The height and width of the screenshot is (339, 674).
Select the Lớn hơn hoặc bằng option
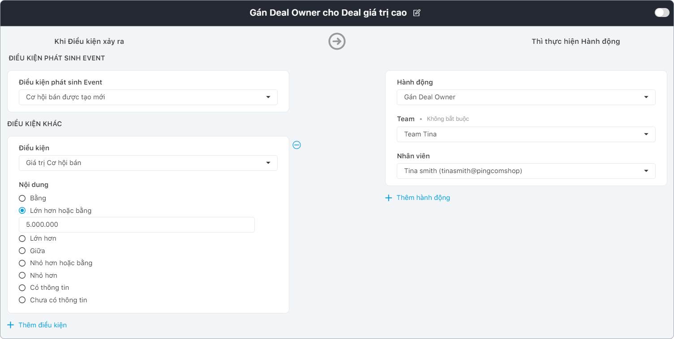(x=22, y=211)
